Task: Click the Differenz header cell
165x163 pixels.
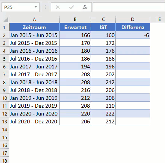Action: point(133,27)
